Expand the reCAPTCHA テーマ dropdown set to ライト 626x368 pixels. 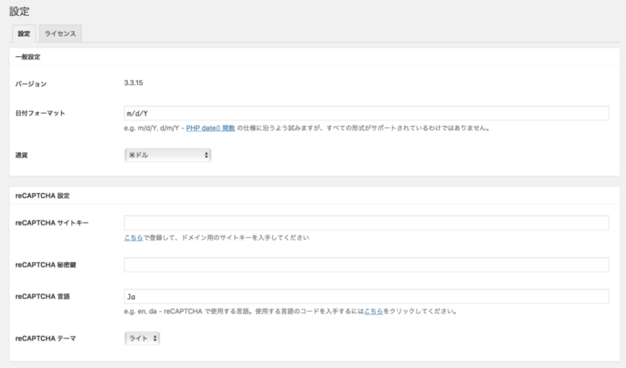coord(142,338)
